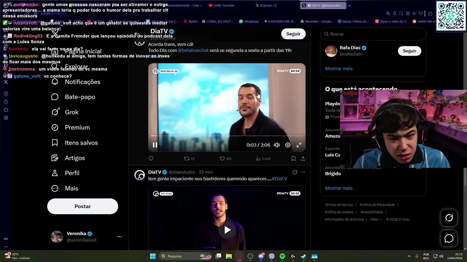Open the #DiaTV hashtag link
Image resolution: width=467 pixels, height=262 pixels.
coord(279,179)
